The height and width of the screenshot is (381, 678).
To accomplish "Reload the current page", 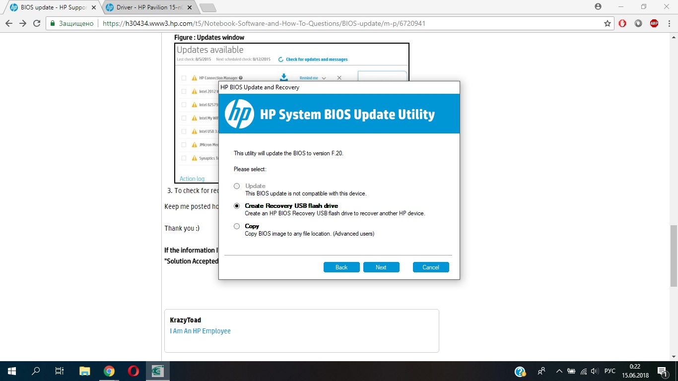I will 37,23.
